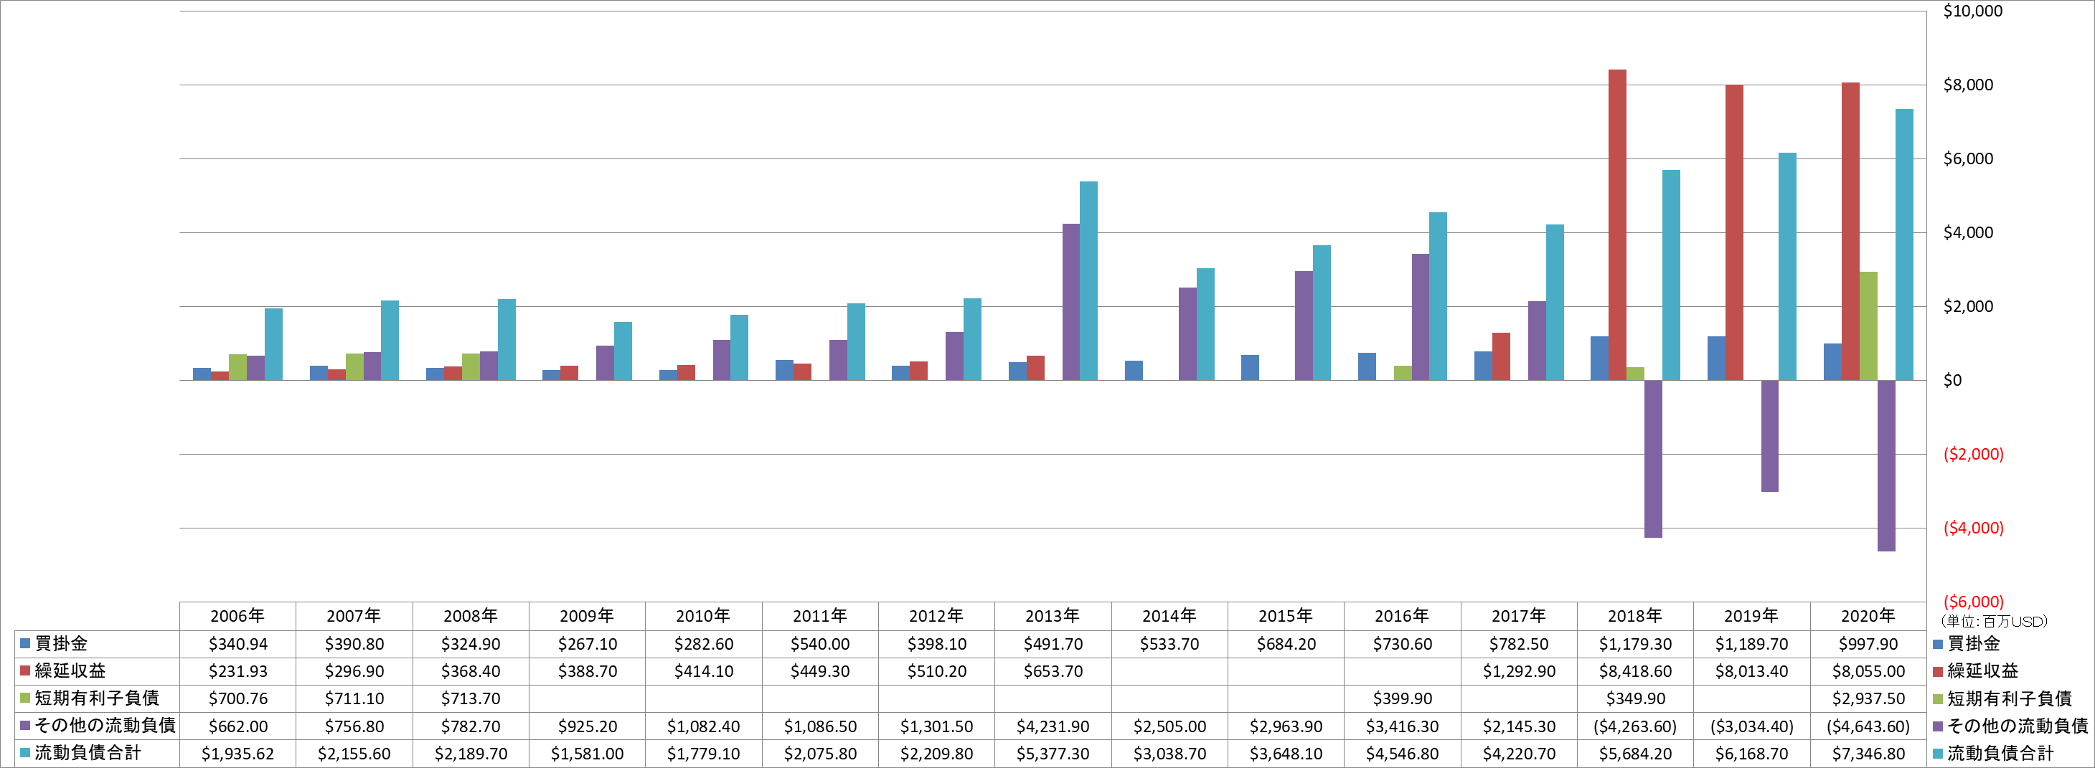Click the red 繰延収益 legend marker in the data table
2095x768 pixels.
(25, 670)
